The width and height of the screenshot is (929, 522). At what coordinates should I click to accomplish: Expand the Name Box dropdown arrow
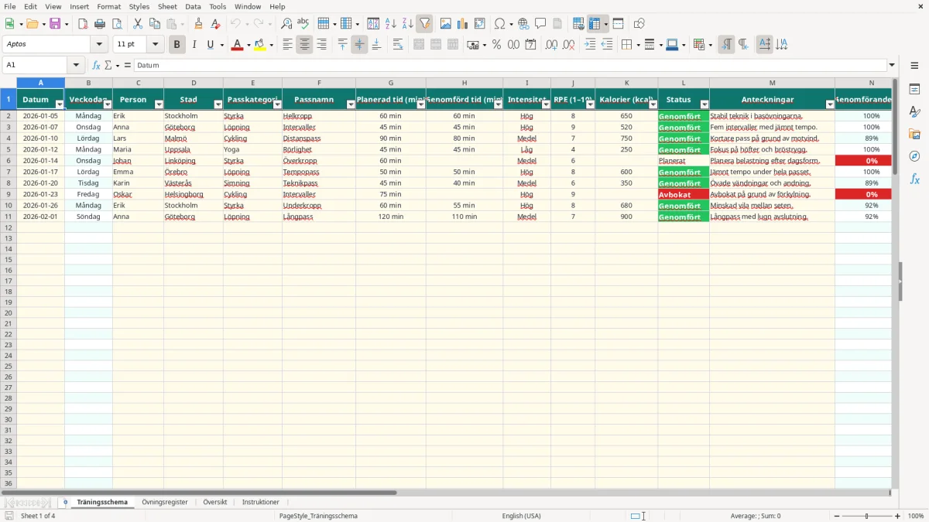point(75,65)
